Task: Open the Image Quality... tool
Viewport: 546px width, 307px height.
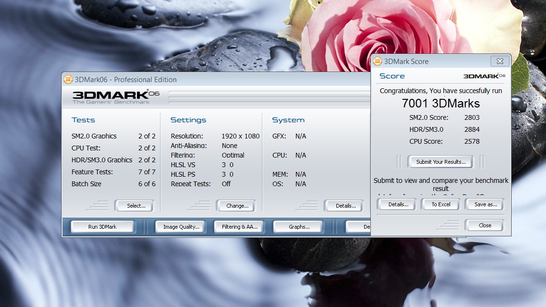Action: [181, 227]
